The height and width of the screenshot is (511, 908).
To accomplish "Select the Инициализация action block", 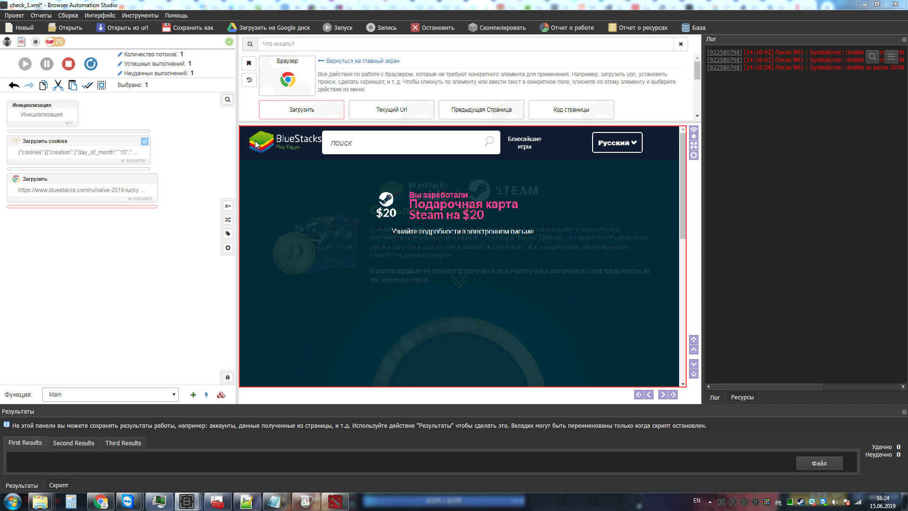I will (42, 114).
